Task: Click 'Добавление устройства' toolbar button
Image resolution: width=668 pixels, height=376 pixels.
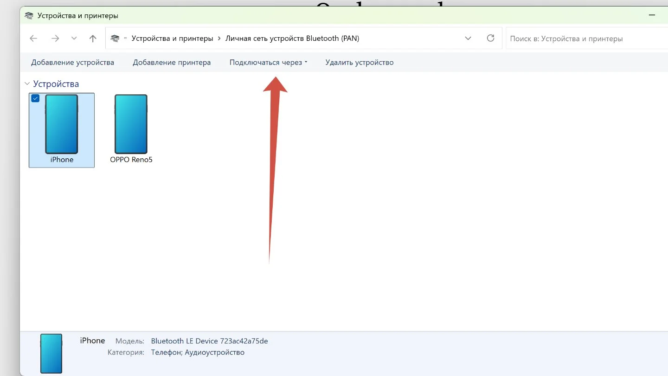Action: click(72, 62)
